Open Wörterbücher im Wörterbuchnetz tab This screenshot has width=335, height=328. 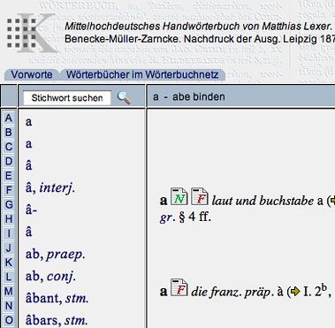click(x=142, y=74)
